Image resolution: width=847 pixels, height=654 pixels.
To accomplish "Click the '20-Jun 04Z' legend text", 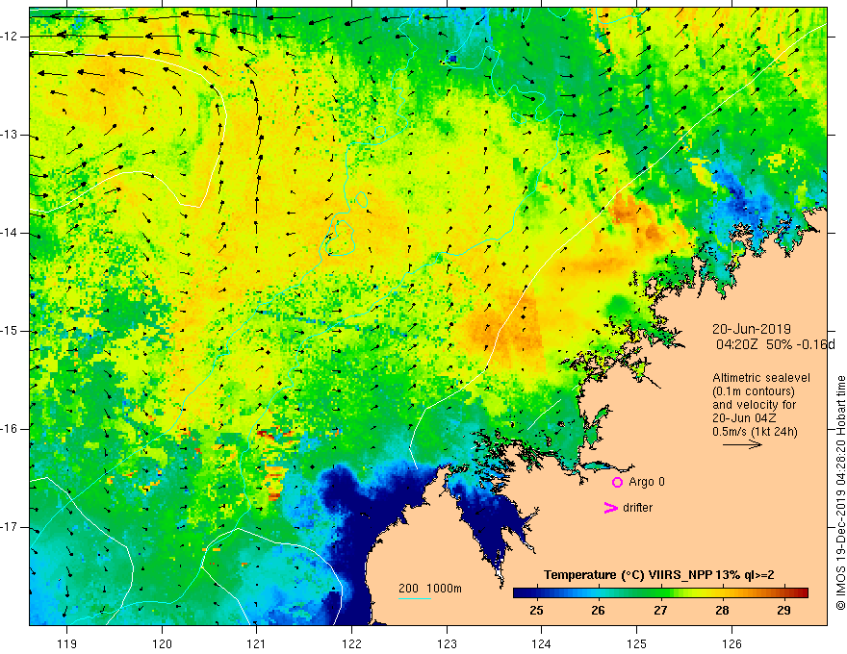I will click(x=747, y=418).
